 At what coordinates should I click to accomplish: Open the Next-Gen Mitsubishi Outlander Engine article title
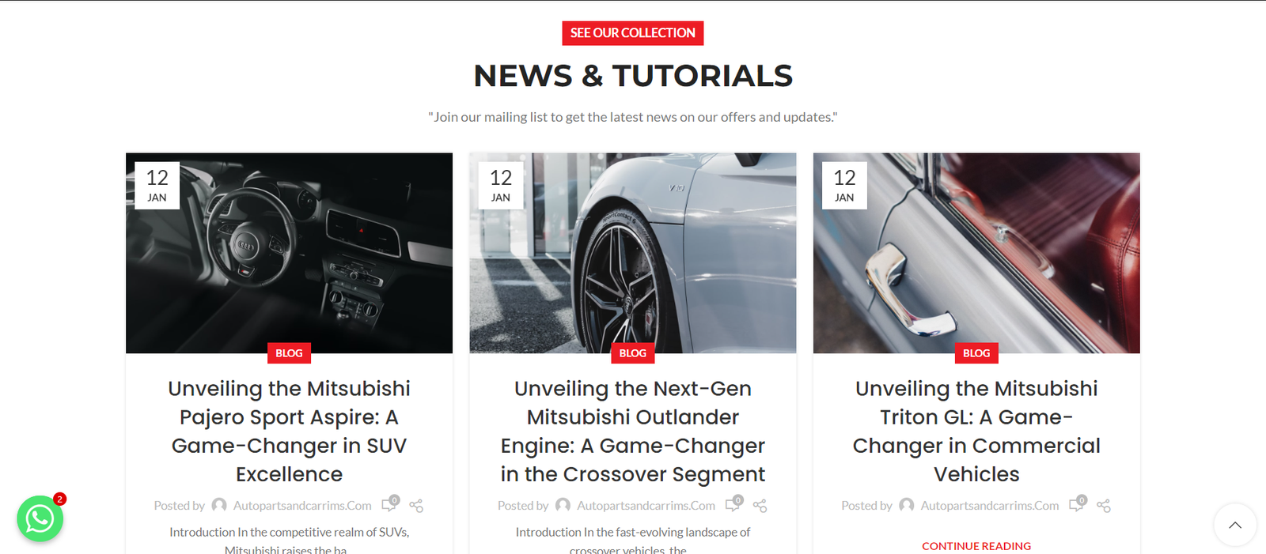coord(633,432)
